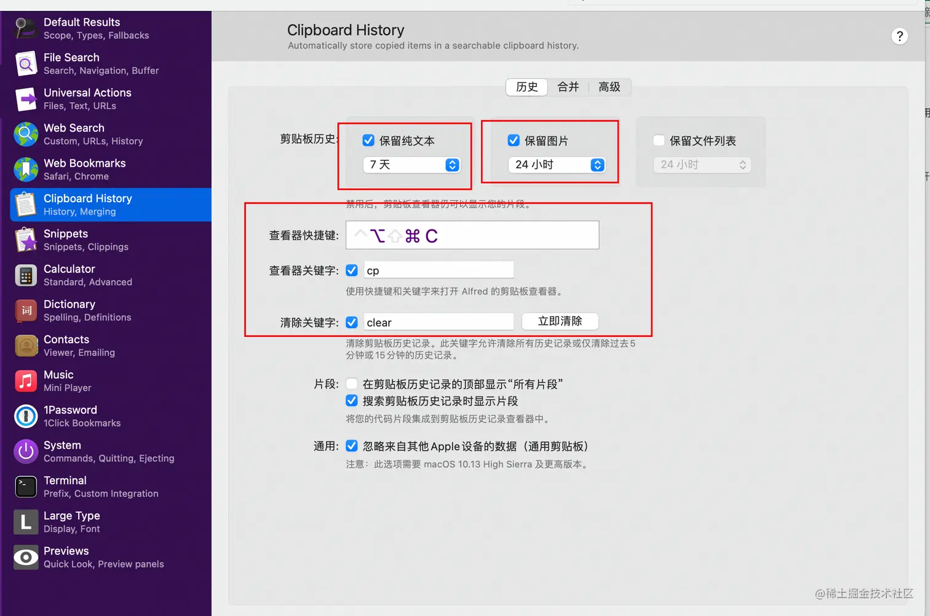Open the Music note icon
Screen dimensions: 930x616
26,381
